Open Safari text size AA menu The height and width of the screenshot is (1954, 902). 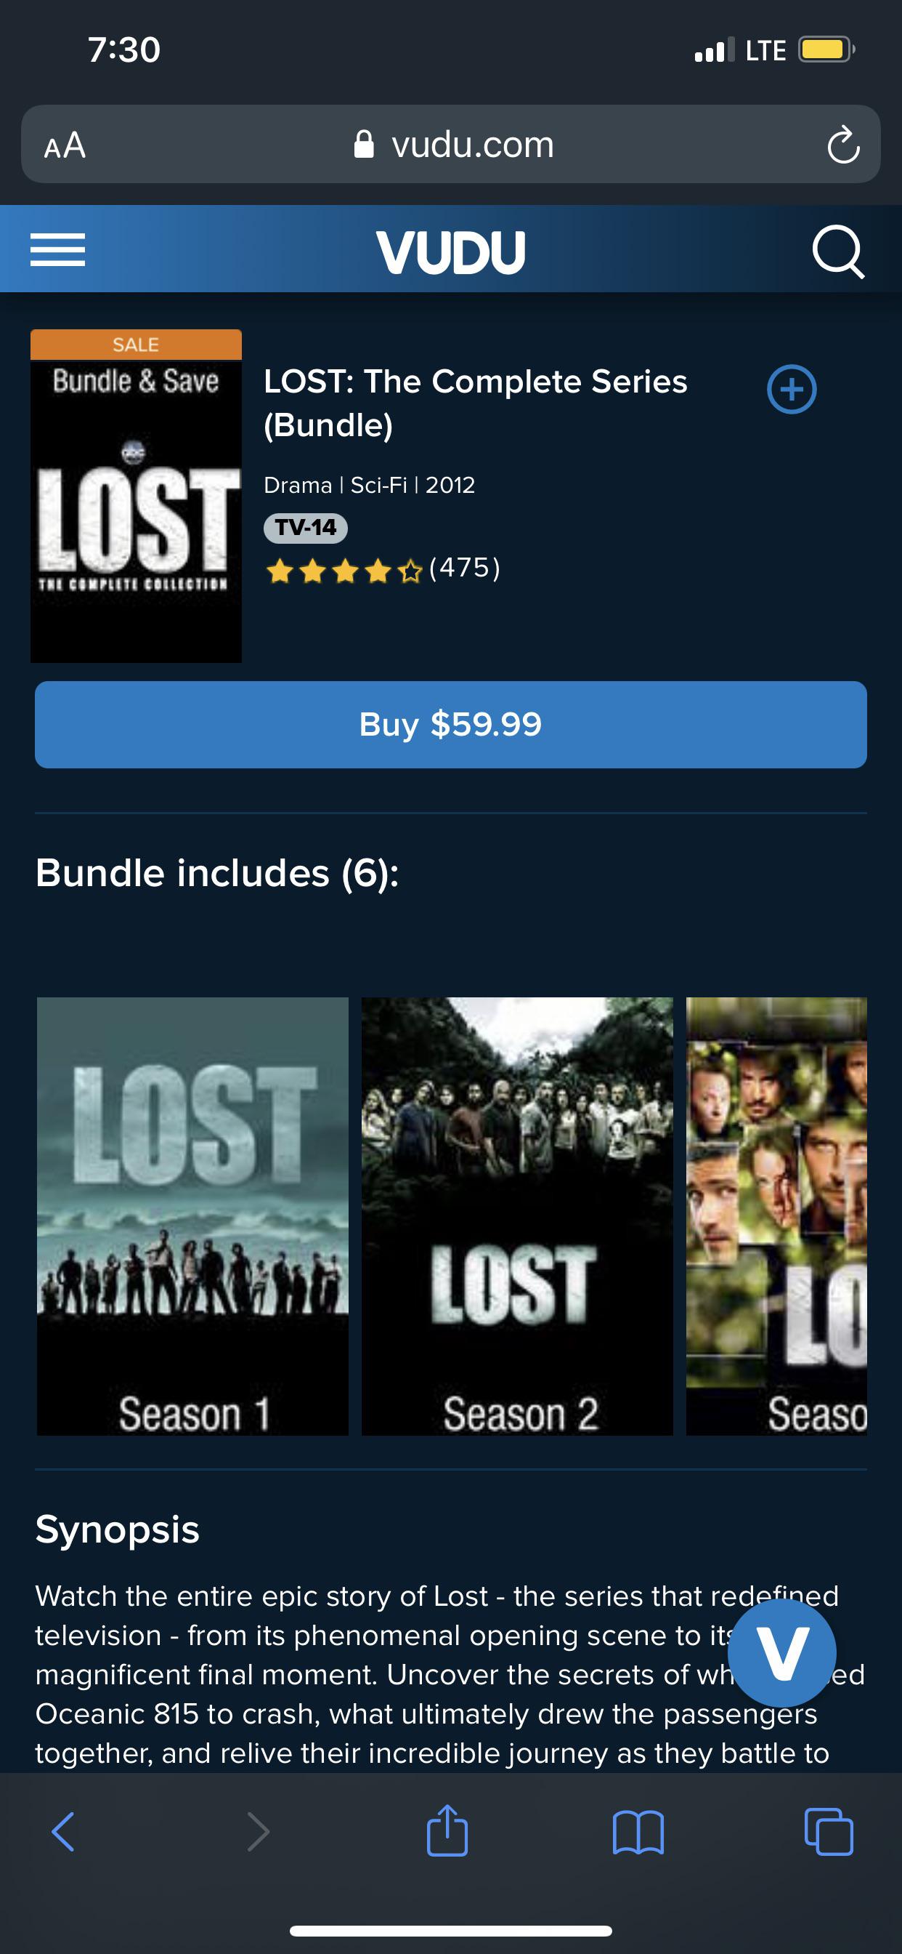[65, 145]
